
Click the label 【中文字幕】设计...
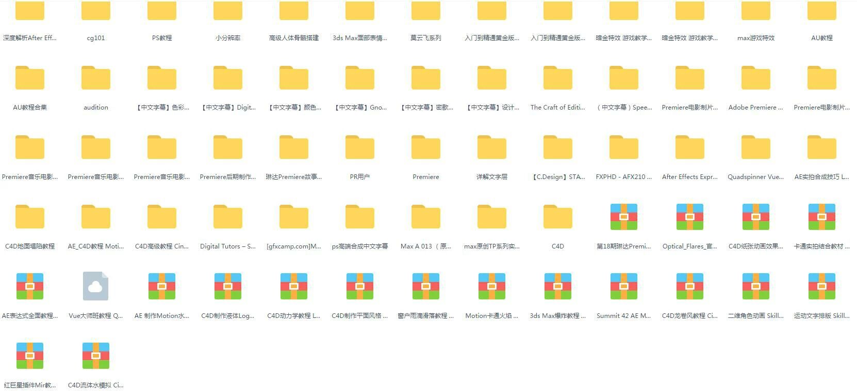click(492, 107)
